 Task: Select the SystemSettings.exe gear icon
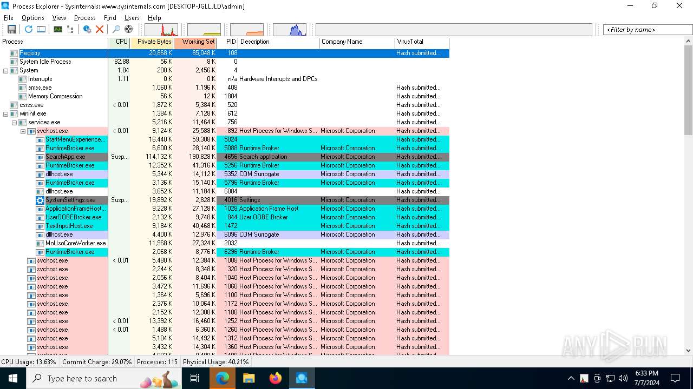[x=40, y=200]
